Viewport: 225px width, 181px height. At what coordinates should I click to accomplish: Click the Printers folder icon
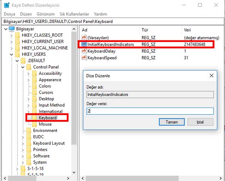(29, 150)
